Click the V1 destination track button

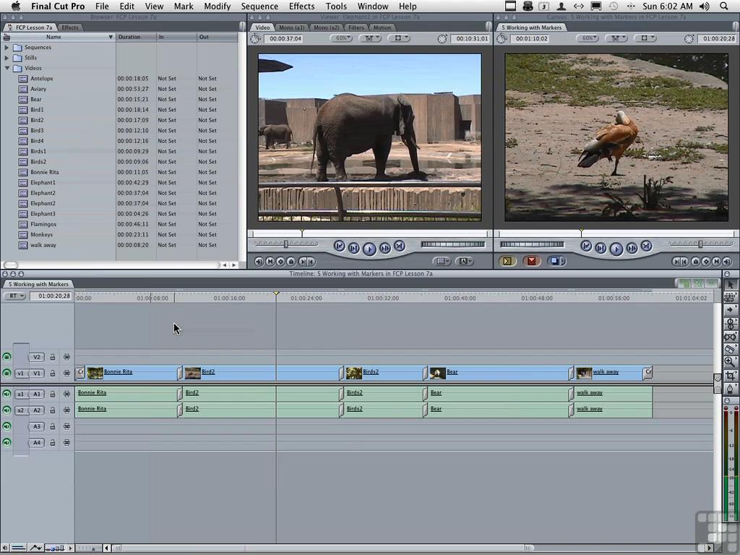[37, 374]
